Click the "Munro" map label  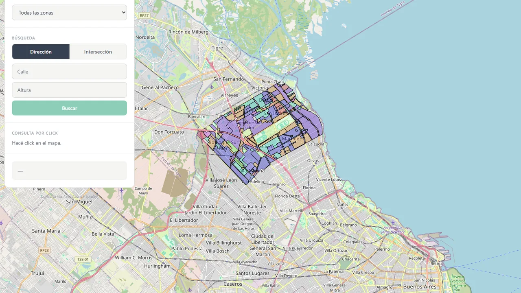[280, 184]
